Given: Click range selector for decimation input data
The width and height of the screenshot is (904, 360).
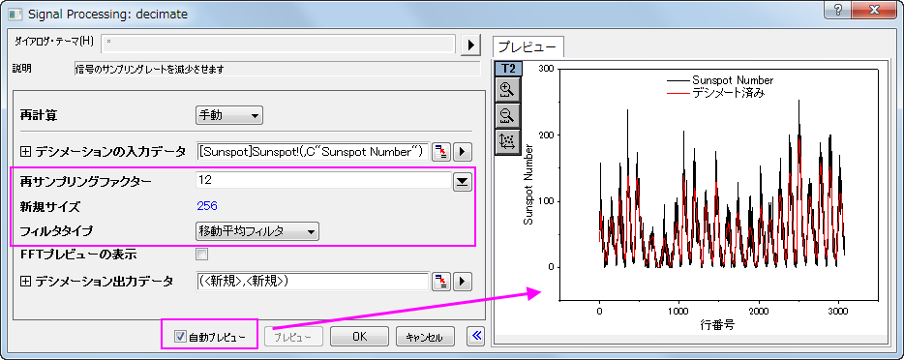Looking at the screenshot, I should (x=441, y=152).
